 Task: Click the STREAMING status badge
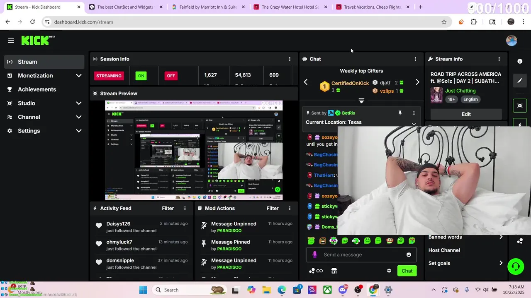pyautogui.click(x=109, y=76)
